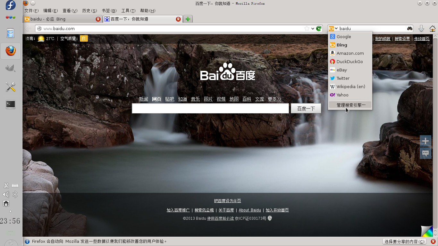Select Yahoo search engine
The image size is (438, 246).
350,95
